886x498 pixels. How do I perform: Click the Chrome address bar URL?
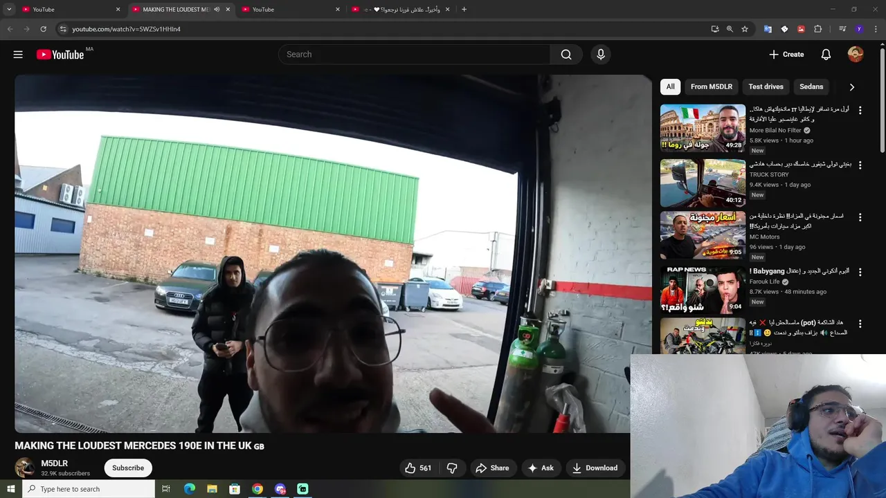pyautogui.click(x=126, y=29)
